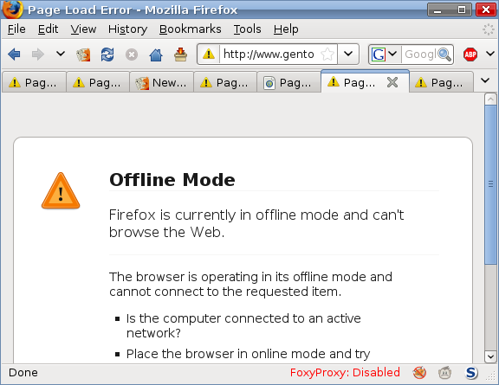Go back with the blue Back arrow
Screen dimensions: 499x385
click(15, 55)
